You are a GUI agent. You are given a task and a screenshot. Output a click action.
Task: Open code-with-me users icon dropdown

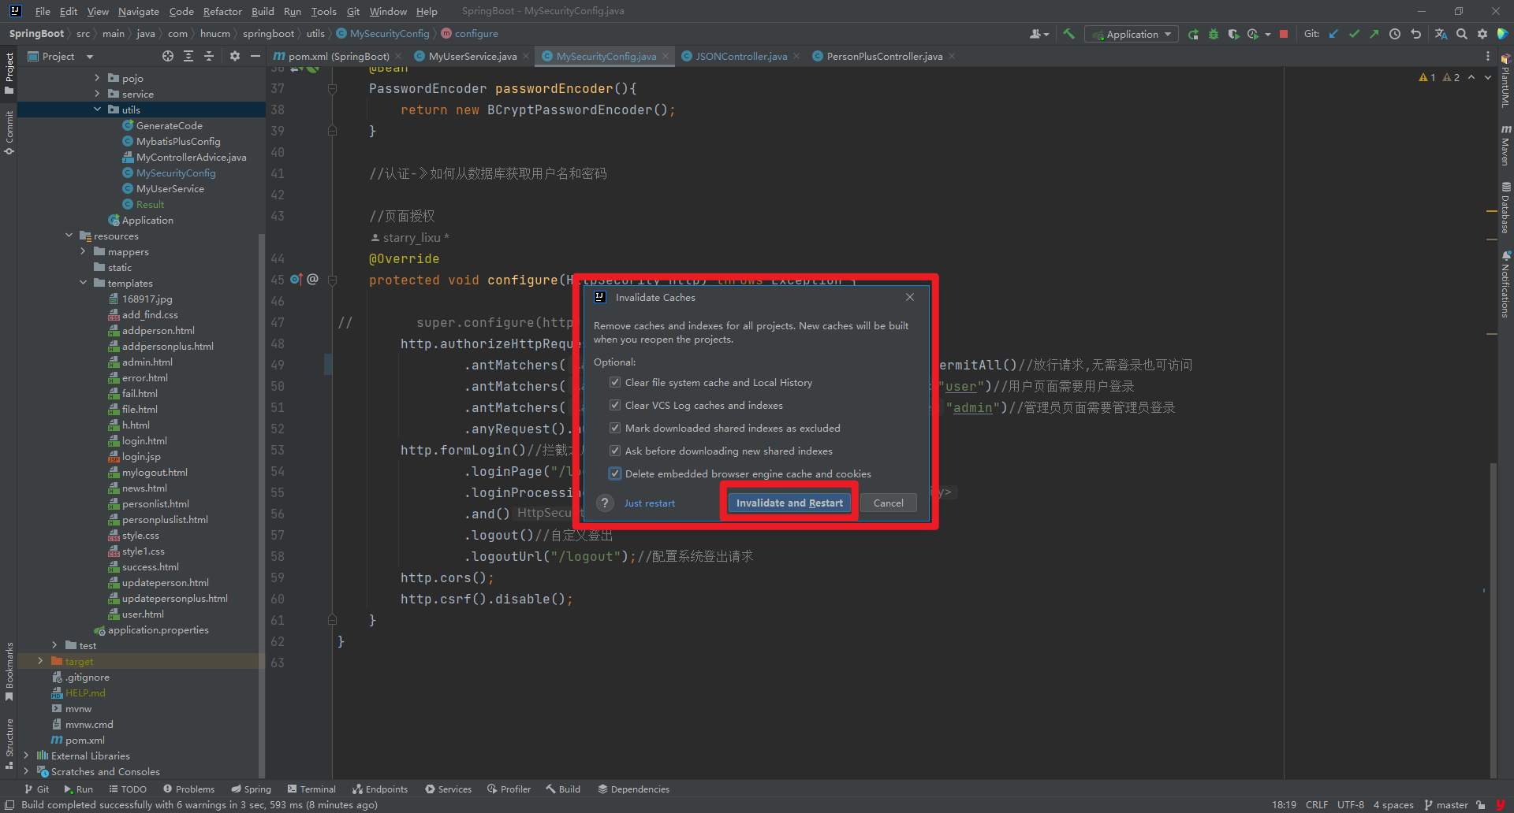point(1039,34)
